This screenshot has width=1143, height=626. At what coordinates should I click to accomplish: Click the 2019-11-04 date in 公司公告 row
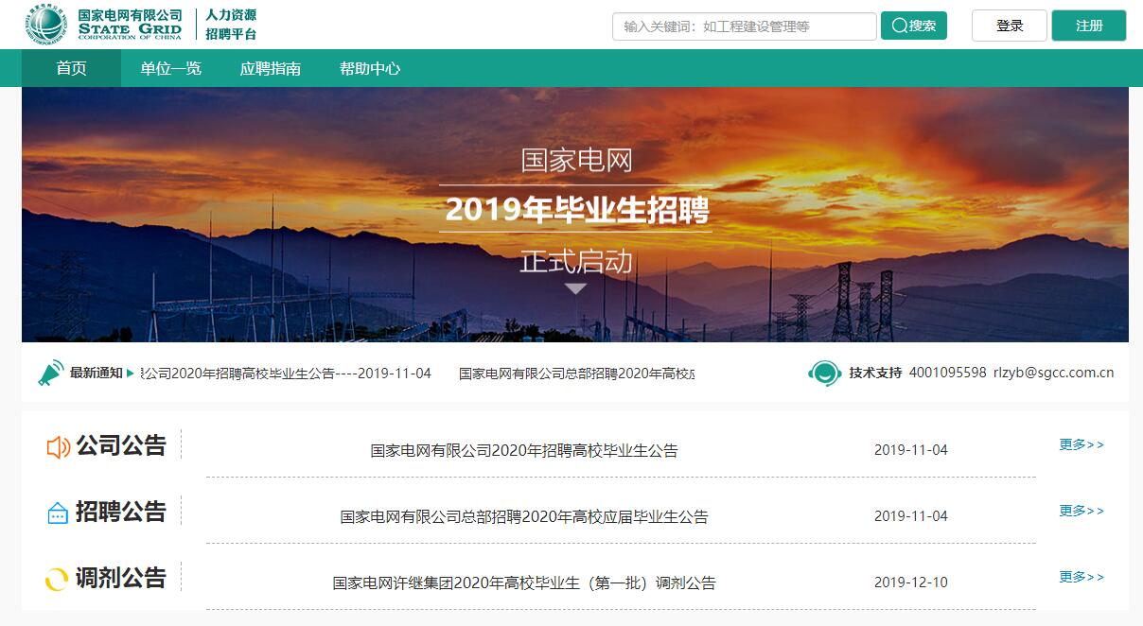[910, 450]
